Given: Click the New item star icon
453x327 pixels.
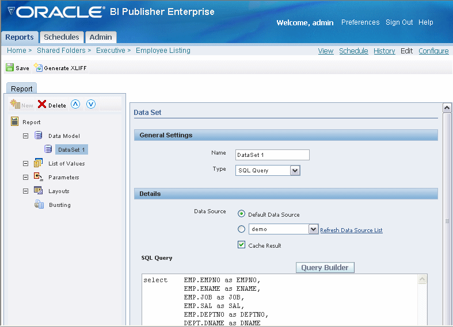Looking at the screenshot, I should pyautogui.click(x=15, y=104).
